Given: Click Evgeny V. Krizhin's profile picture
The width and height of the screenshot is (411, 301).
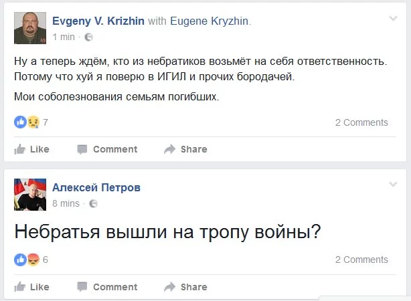Looking at the screenshot, I should [x=30, y=27].
